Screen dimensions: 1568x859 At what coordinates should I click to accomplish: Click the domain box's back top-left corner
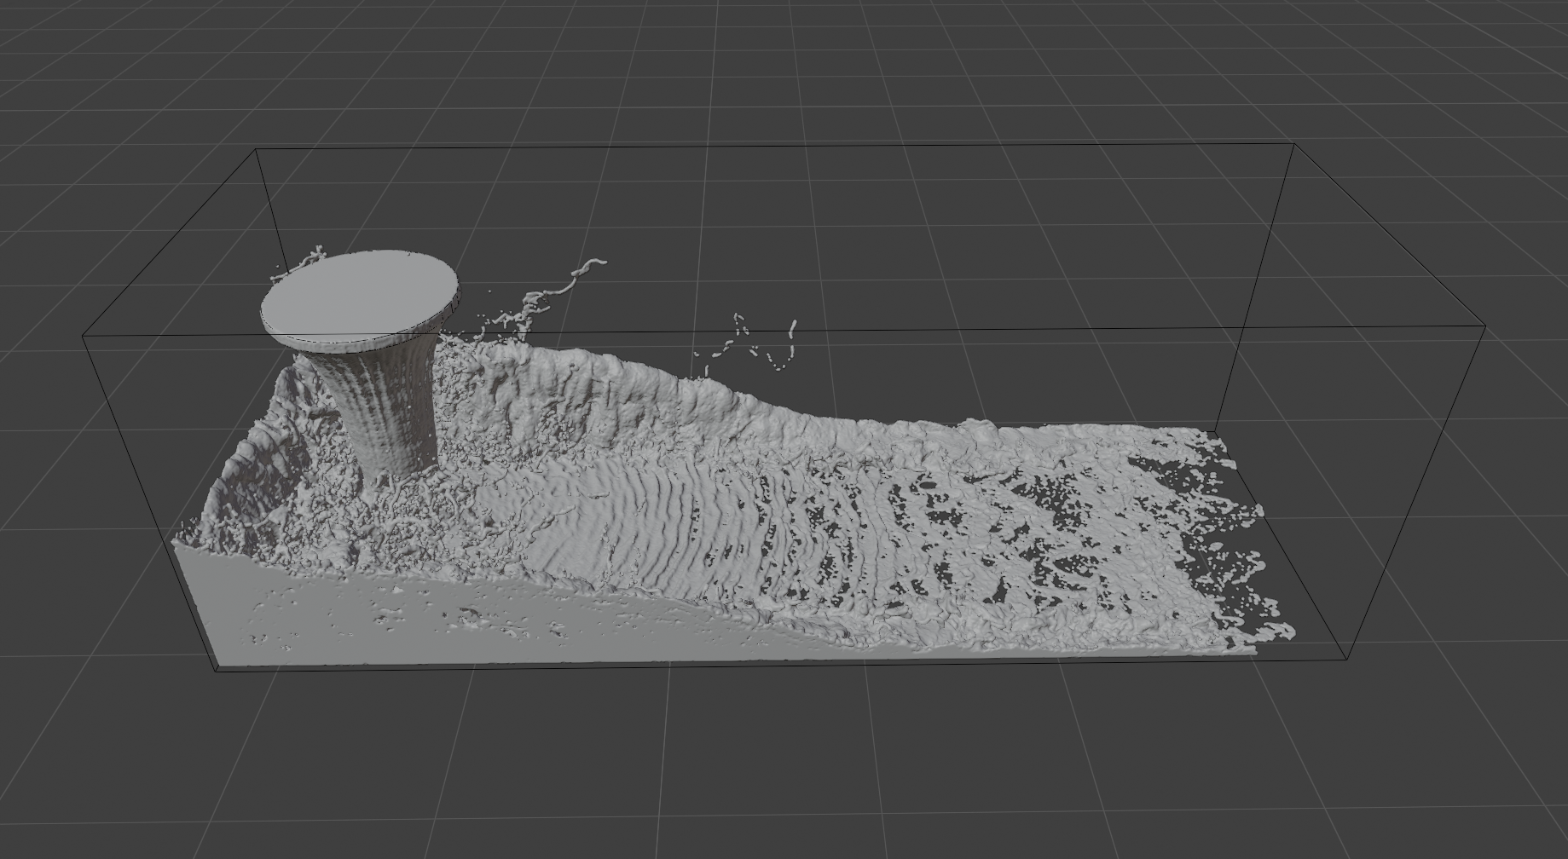tap(257, 150)
